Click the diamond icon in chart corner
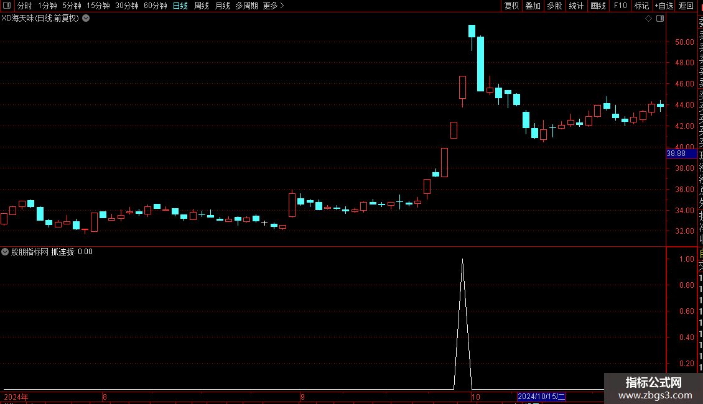Screen dimensions: 703x404 point(648,19)
